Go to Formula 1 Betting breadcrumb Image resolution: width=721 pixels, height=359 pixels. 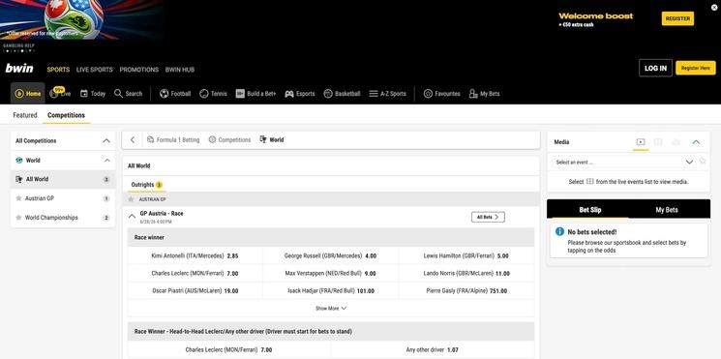click(x=173, y=139)
